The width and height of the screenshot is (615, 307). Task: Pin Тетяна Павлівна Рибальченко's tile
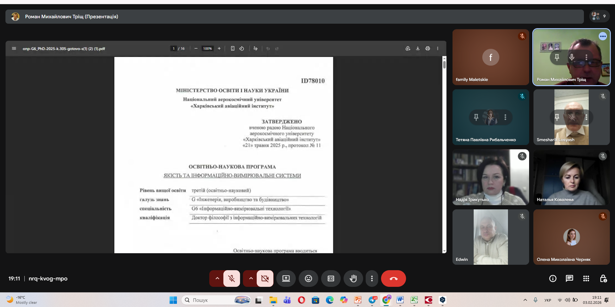476,117
